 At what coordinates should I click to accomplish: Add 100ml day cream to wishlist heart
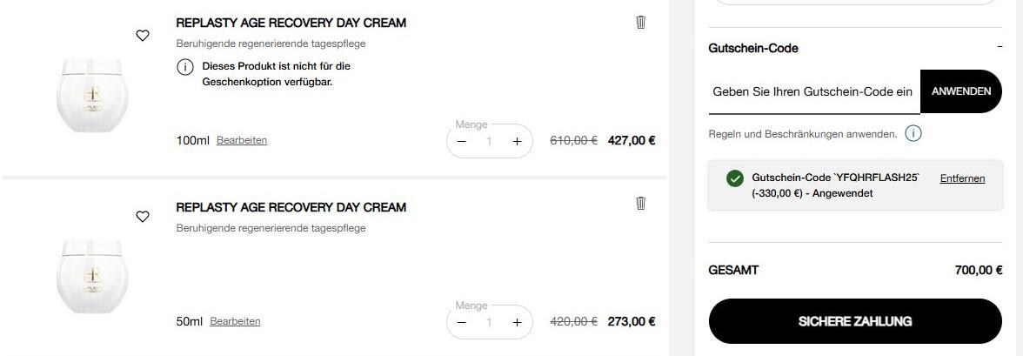tap(143, 36)
